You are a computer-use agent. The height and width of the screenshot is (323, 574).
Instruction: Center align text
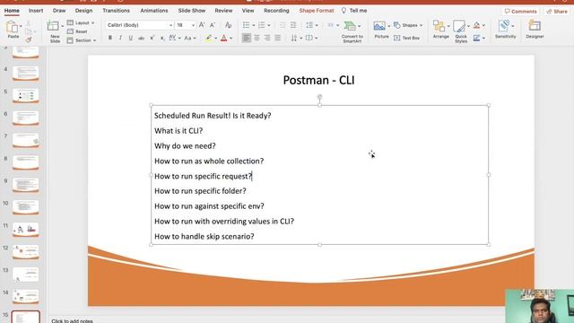(x=257, y=38)
